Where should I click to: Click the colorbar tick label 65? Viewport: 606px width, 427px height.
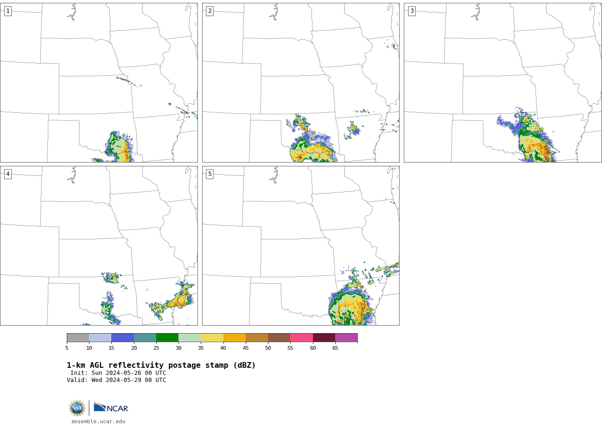[335, 348]
